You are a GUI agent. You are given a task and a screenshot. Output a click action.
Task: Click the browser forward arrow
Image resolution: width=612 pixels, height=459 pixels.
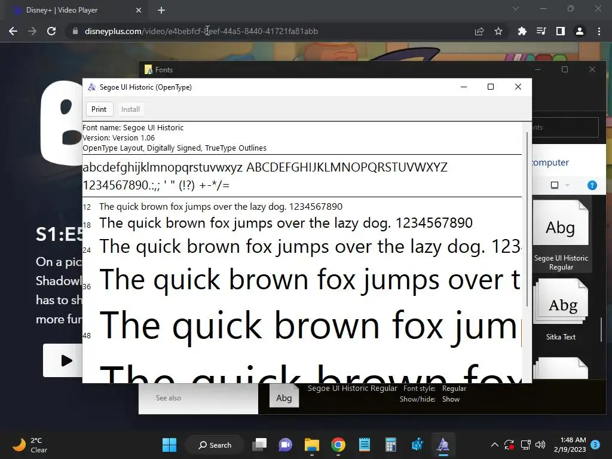coord(32,31)
